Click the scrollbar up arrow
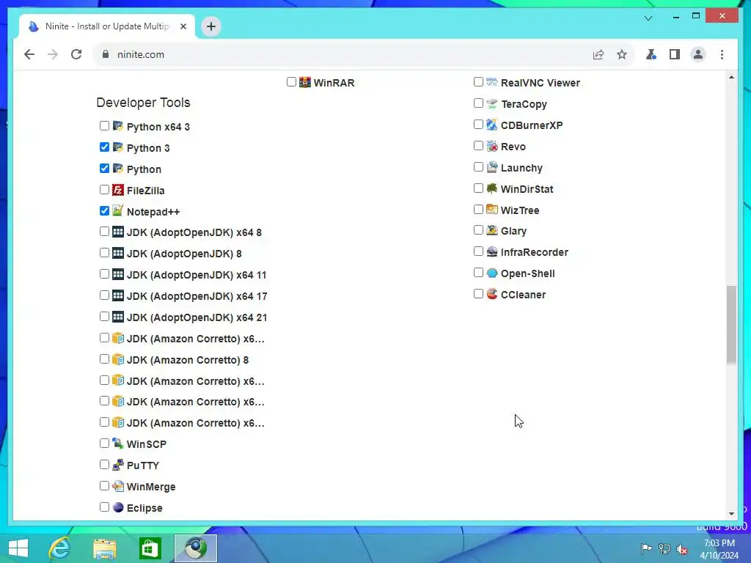 pos(731,77)
